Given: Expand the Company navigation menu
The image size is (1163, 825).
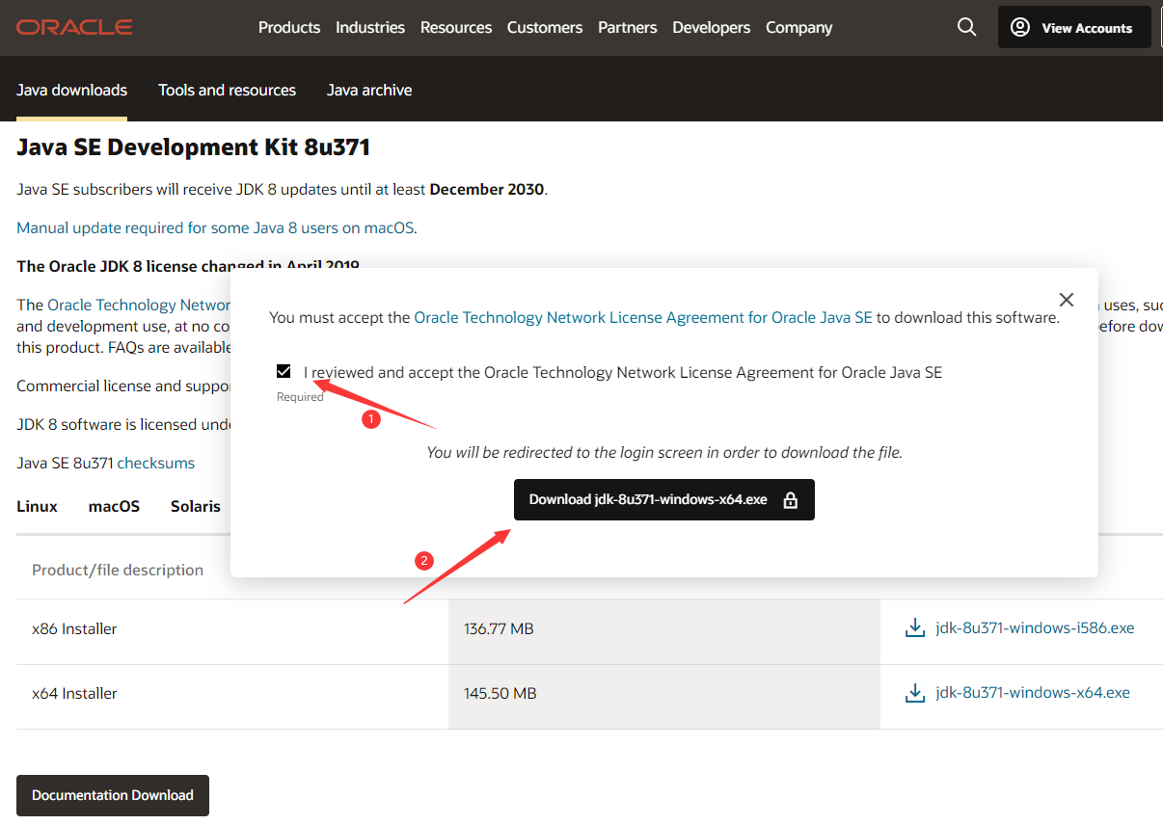Looking at the screenshot, I should (x=798, y=27).
